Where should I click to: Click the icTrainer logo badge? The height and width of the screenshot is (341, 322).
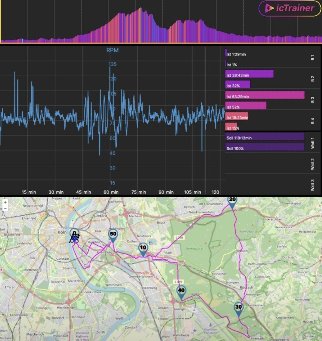click(289, 8)
